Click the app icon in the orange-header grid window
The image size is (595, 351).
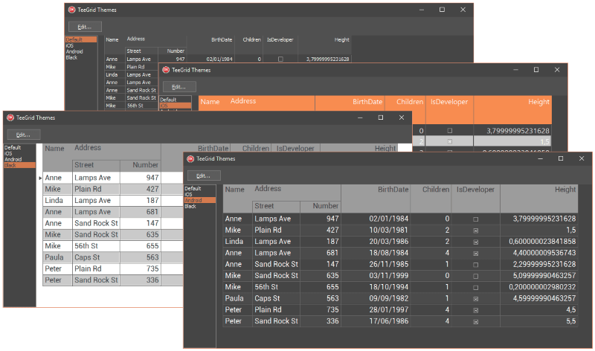click(x=166, y=70)
